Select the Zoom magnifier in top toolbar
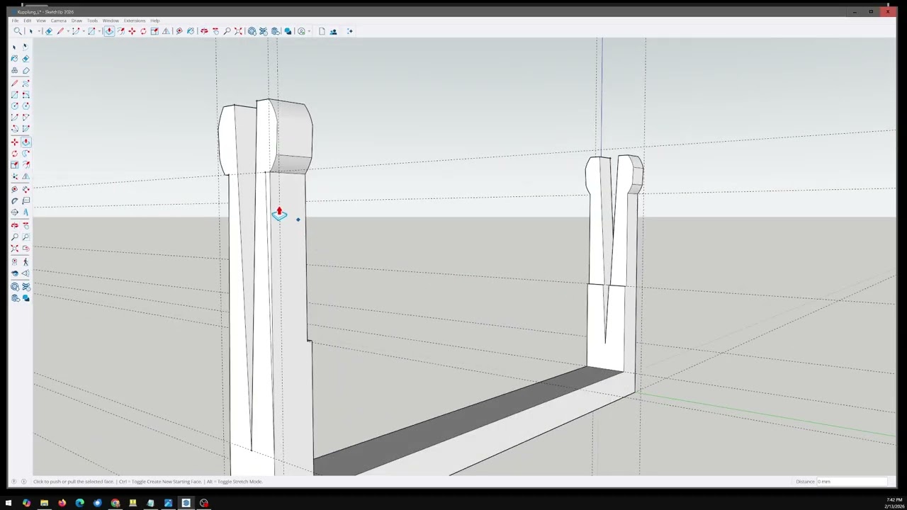 (227, 31)
